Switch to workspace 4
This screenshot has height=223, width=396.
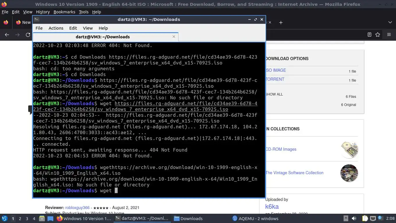point(34,219)
